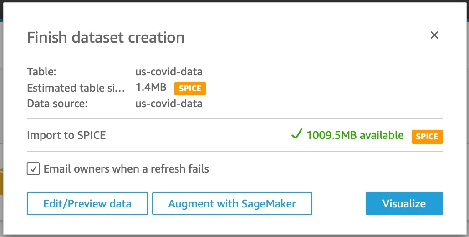Click the divider line above Import to SPICE

tap(234, 119)
